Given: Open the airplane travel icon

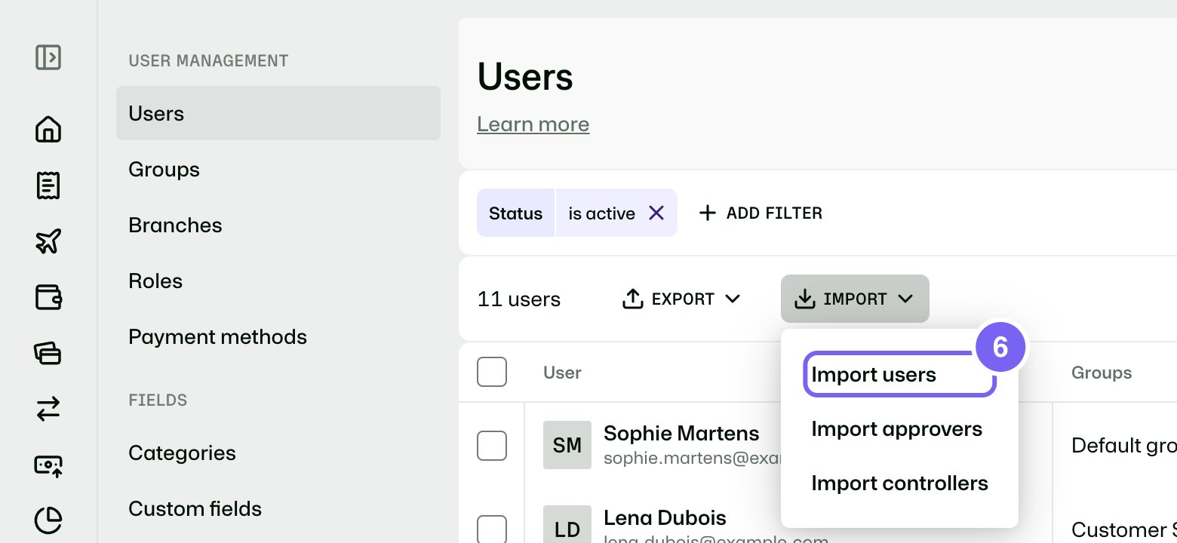Looking at the screenshot, I should (48, 241).
